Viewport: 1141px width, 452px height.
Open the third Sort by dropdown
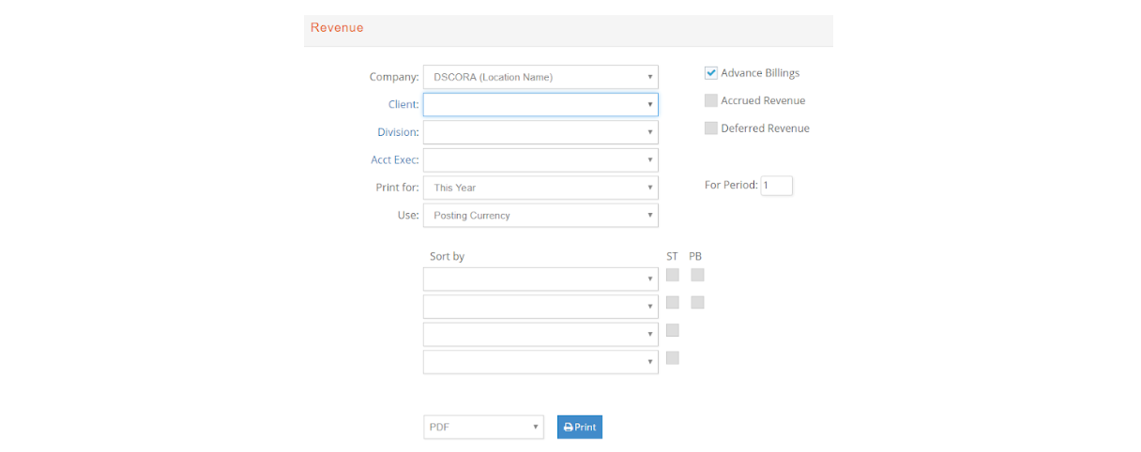[540, 334]
